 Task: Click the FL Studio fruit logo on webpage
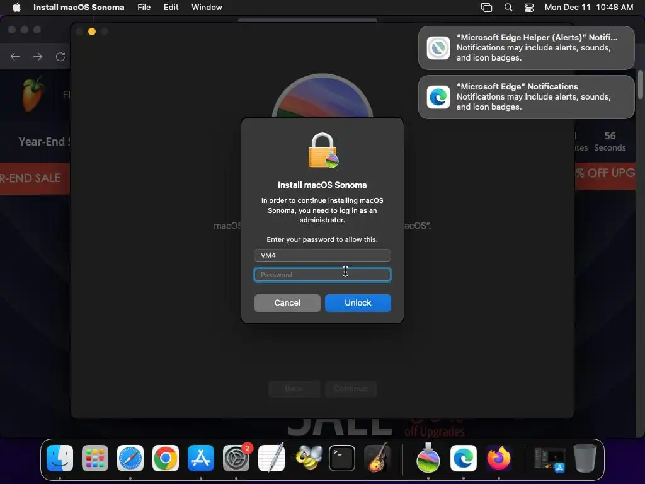pos(33,95)
